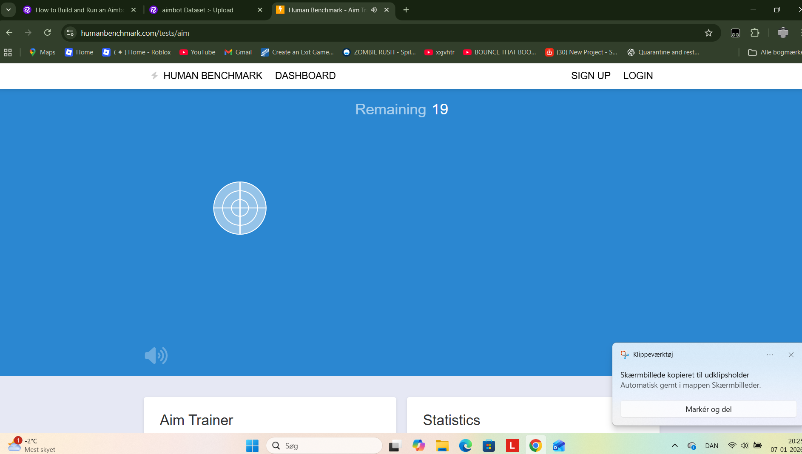Open the weather widget showing -2°C
This screenshot has height=454, width=802.
tap(32, 445)
